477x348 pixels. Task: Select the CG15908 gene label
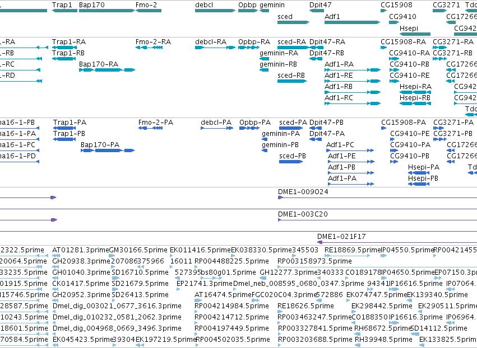coord(396,5)
